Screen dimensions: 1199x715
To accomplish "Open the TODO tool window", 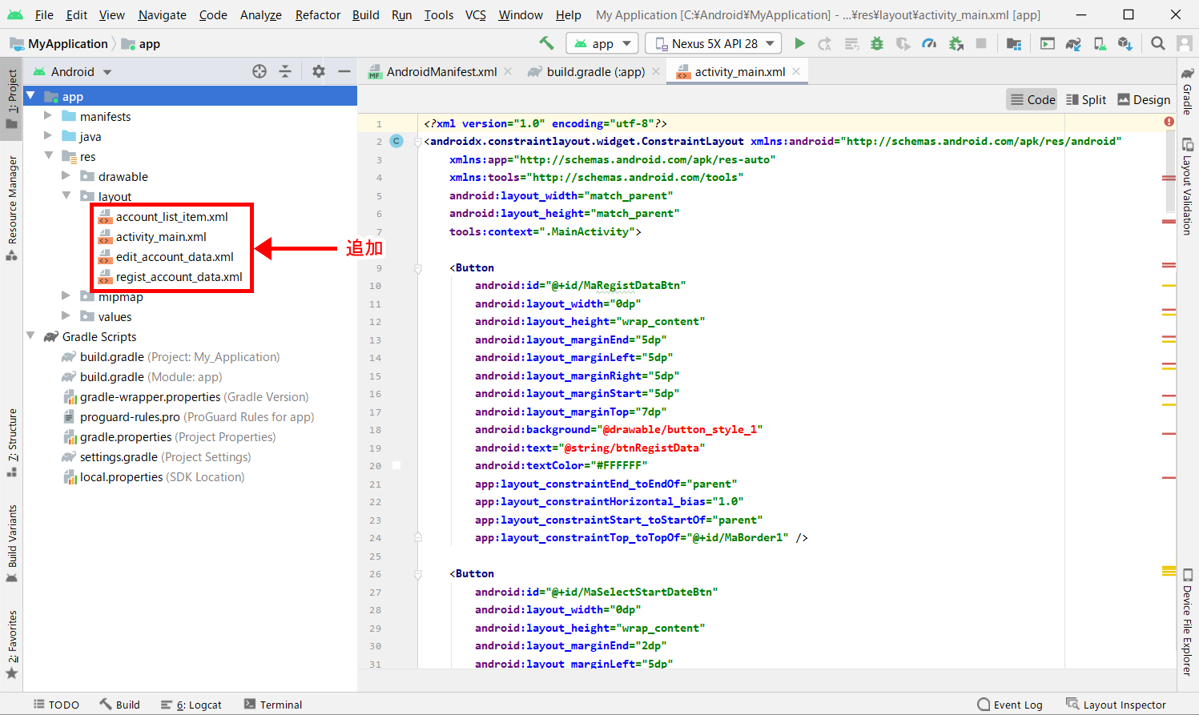I will tap(56, 705).
